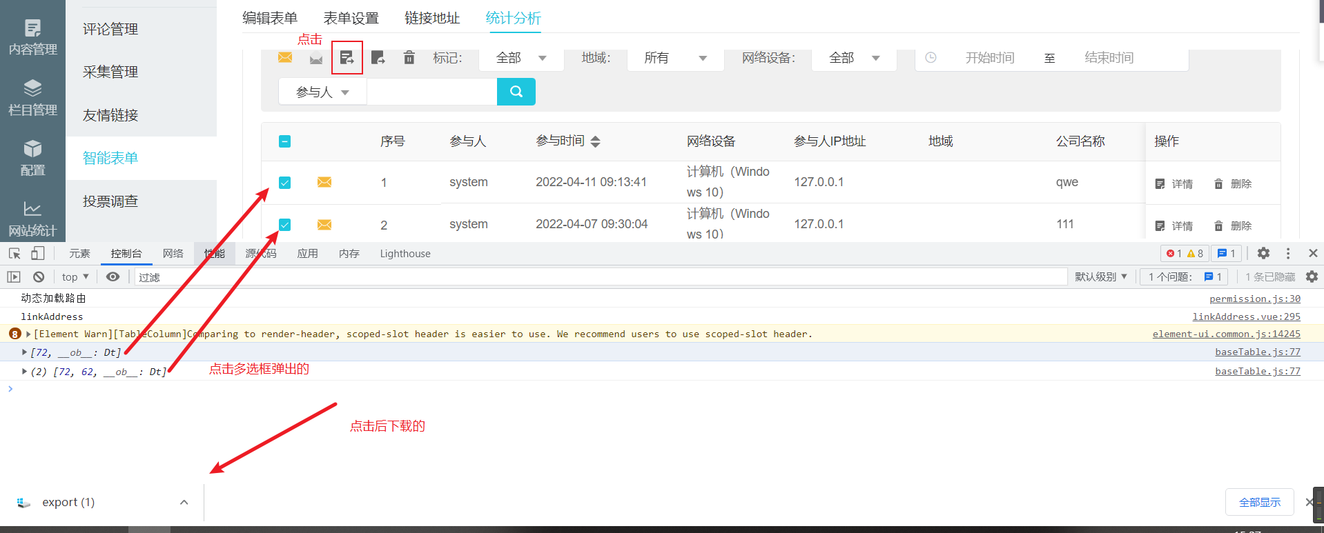1324x533 pixels.
Task: Switch to the 表单设置 tab
Action: pyautogui.click(x=351, y=18)
